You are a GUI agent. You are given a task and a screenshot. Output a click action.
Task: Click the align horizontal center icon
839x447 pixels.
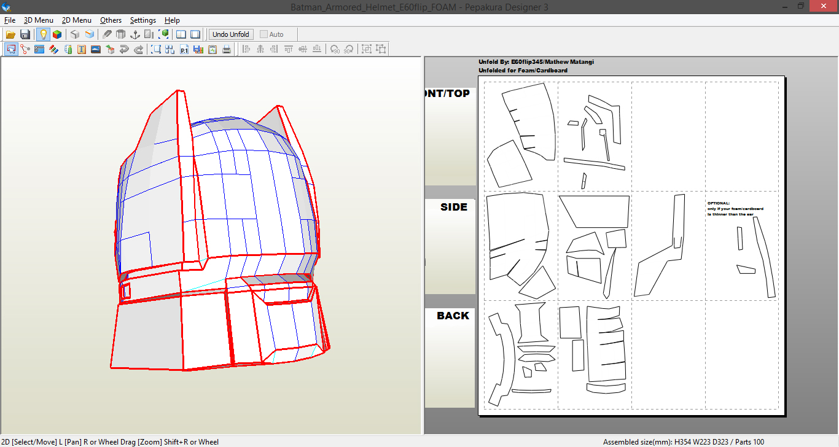[x=260, y=49]
